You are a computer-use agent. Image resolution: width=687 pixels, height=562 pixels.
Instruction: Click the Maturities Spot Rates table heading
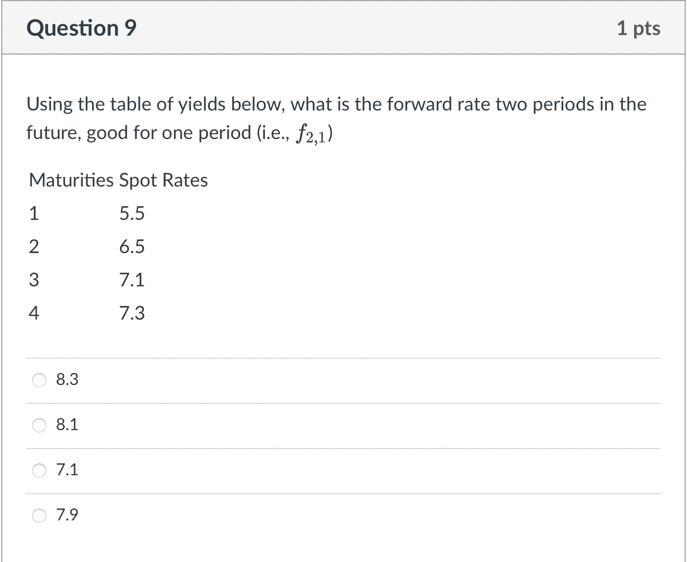117,180
